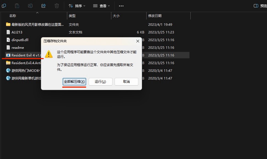The height and width of the screenshot is (159, 267).
Task: Sort by the 类型 column header
Action: tap(72, 16)
